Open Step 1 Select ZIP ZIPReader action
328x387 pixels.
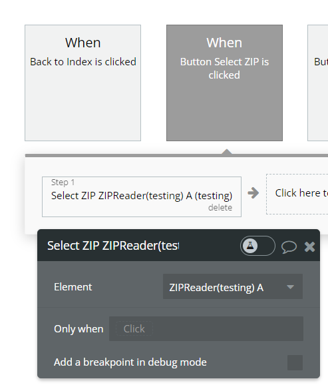[x=142, y=196]
